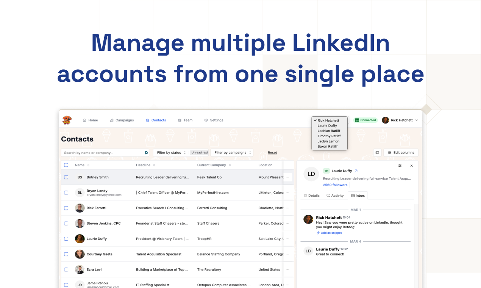Check the Bryon Londy row checkbox

(66, 193)
